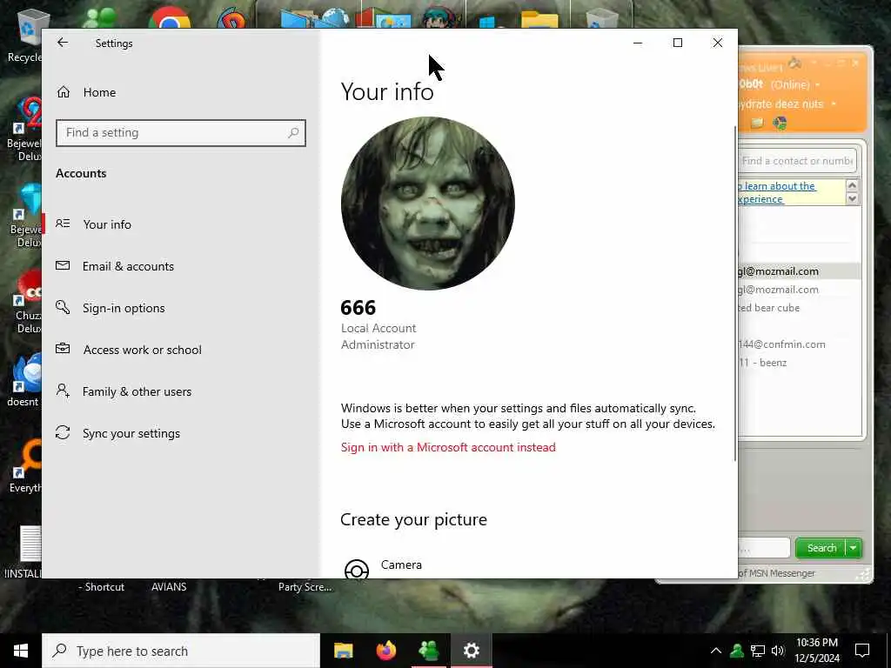Select highlighted mozmail.com contact in Messenger

point(799,271)
